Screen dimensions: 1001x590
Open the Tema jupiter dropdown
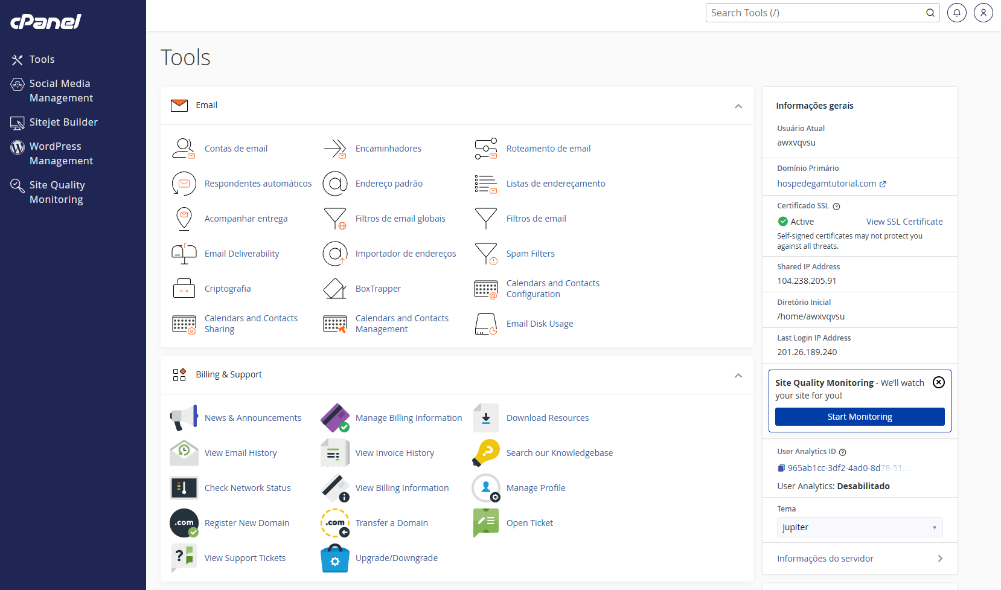[x=859, y=527]
